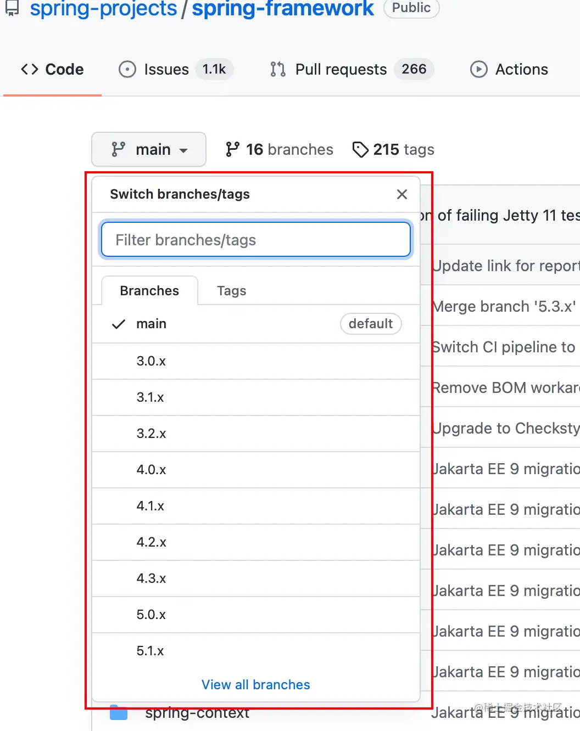This screenshot has height=731, width=580.
Task: Open the Issues tab
Action: pos(176,69)
